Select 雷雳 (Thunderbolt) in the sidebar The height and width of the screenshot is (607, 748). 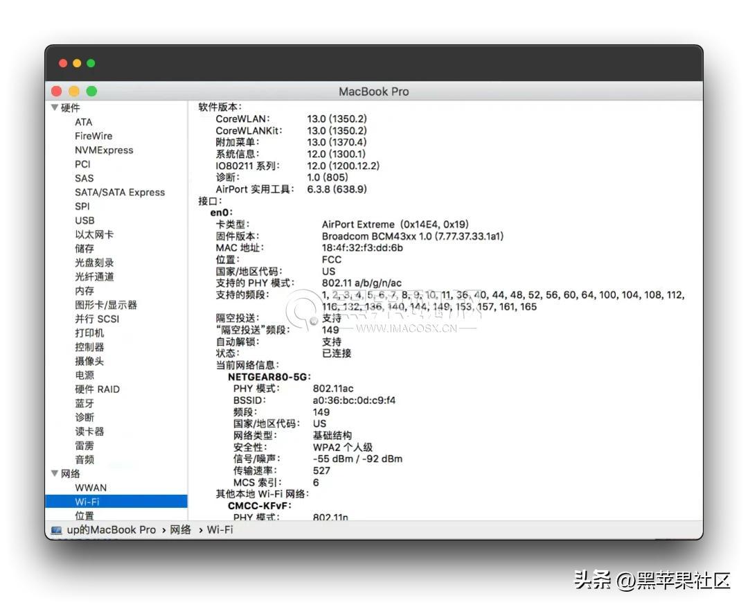click(84, 445)
